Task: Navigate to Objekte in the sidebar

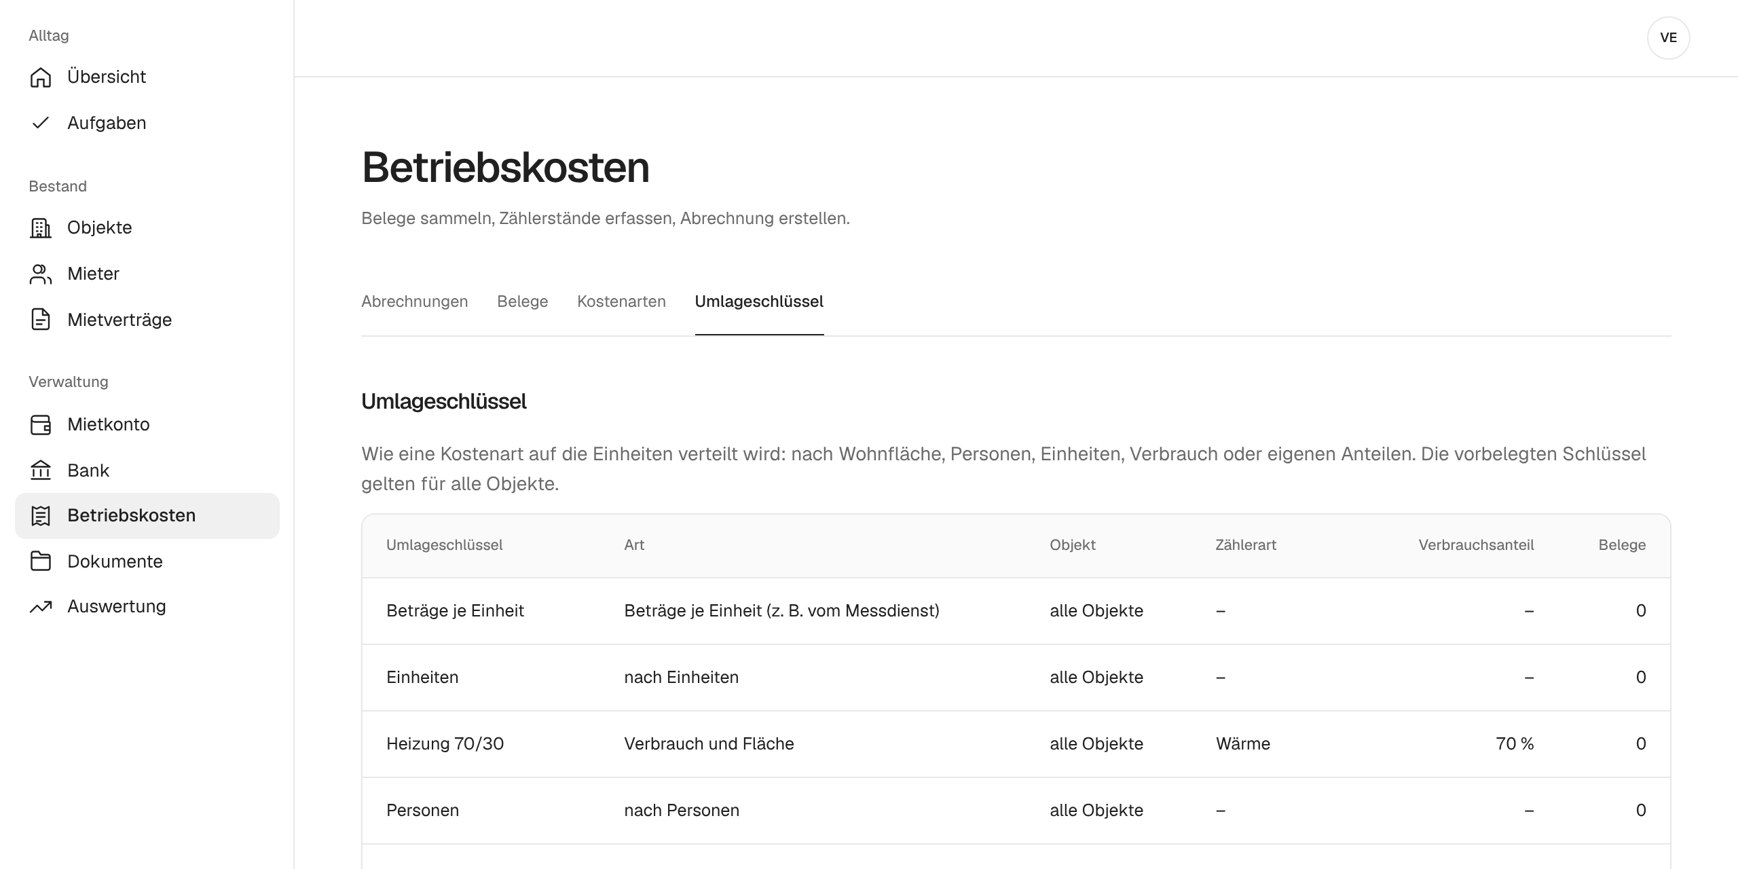Action: (x=147, y=228)
